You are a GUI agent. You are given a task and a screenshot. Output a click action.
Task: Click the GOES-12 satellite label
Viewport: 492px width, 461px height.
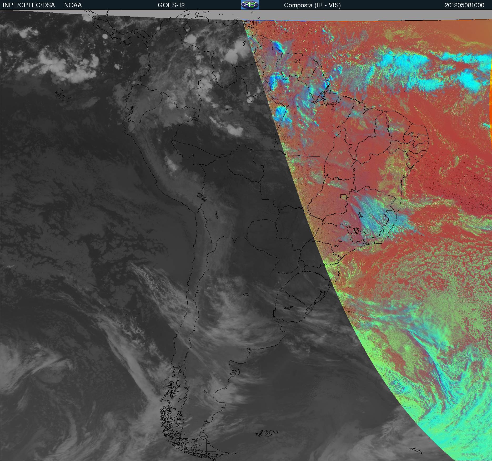coord(171,5)
